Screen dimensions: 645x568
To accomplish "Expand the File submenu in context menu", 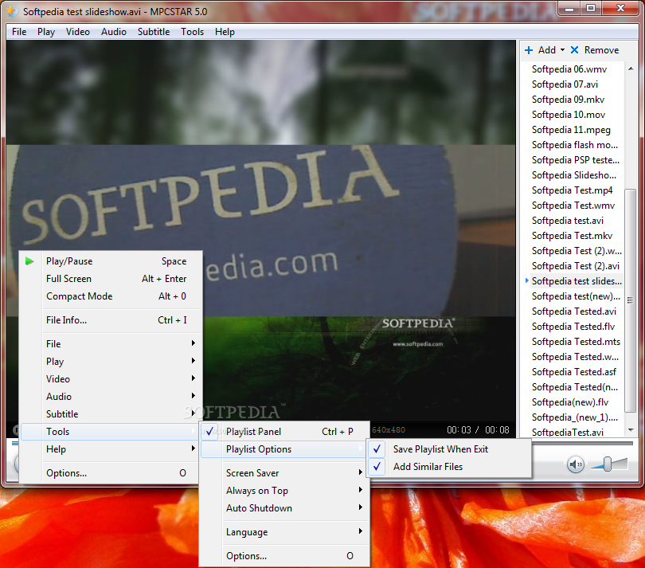I will point(111,343).
